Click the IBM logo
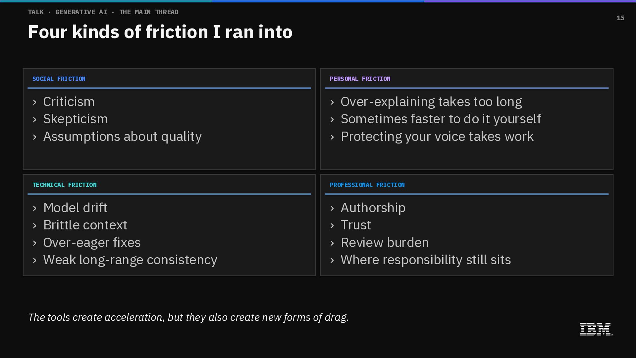 click(x=596, y=329)
